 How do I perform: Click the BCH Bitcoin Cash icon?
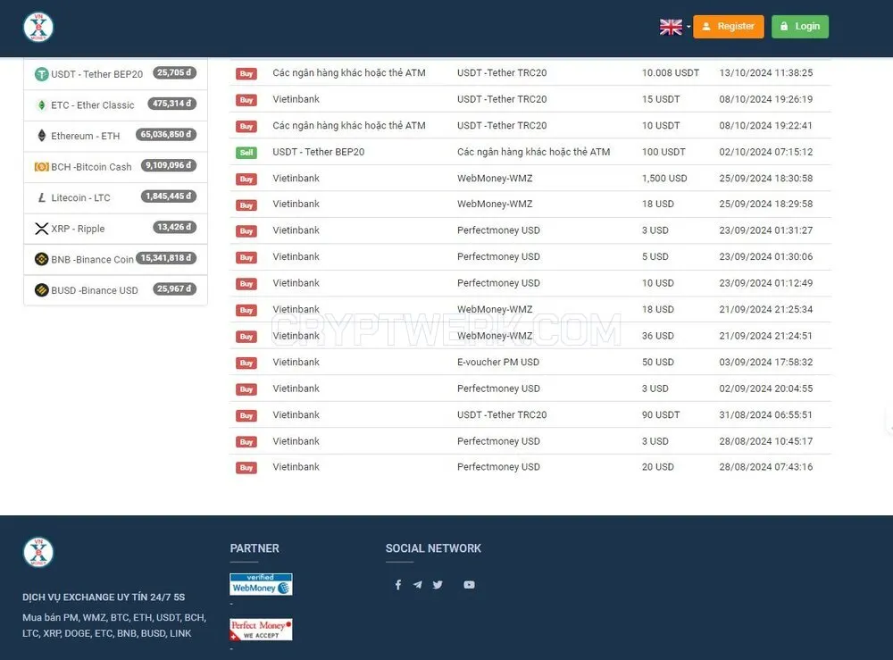[42, 167]
